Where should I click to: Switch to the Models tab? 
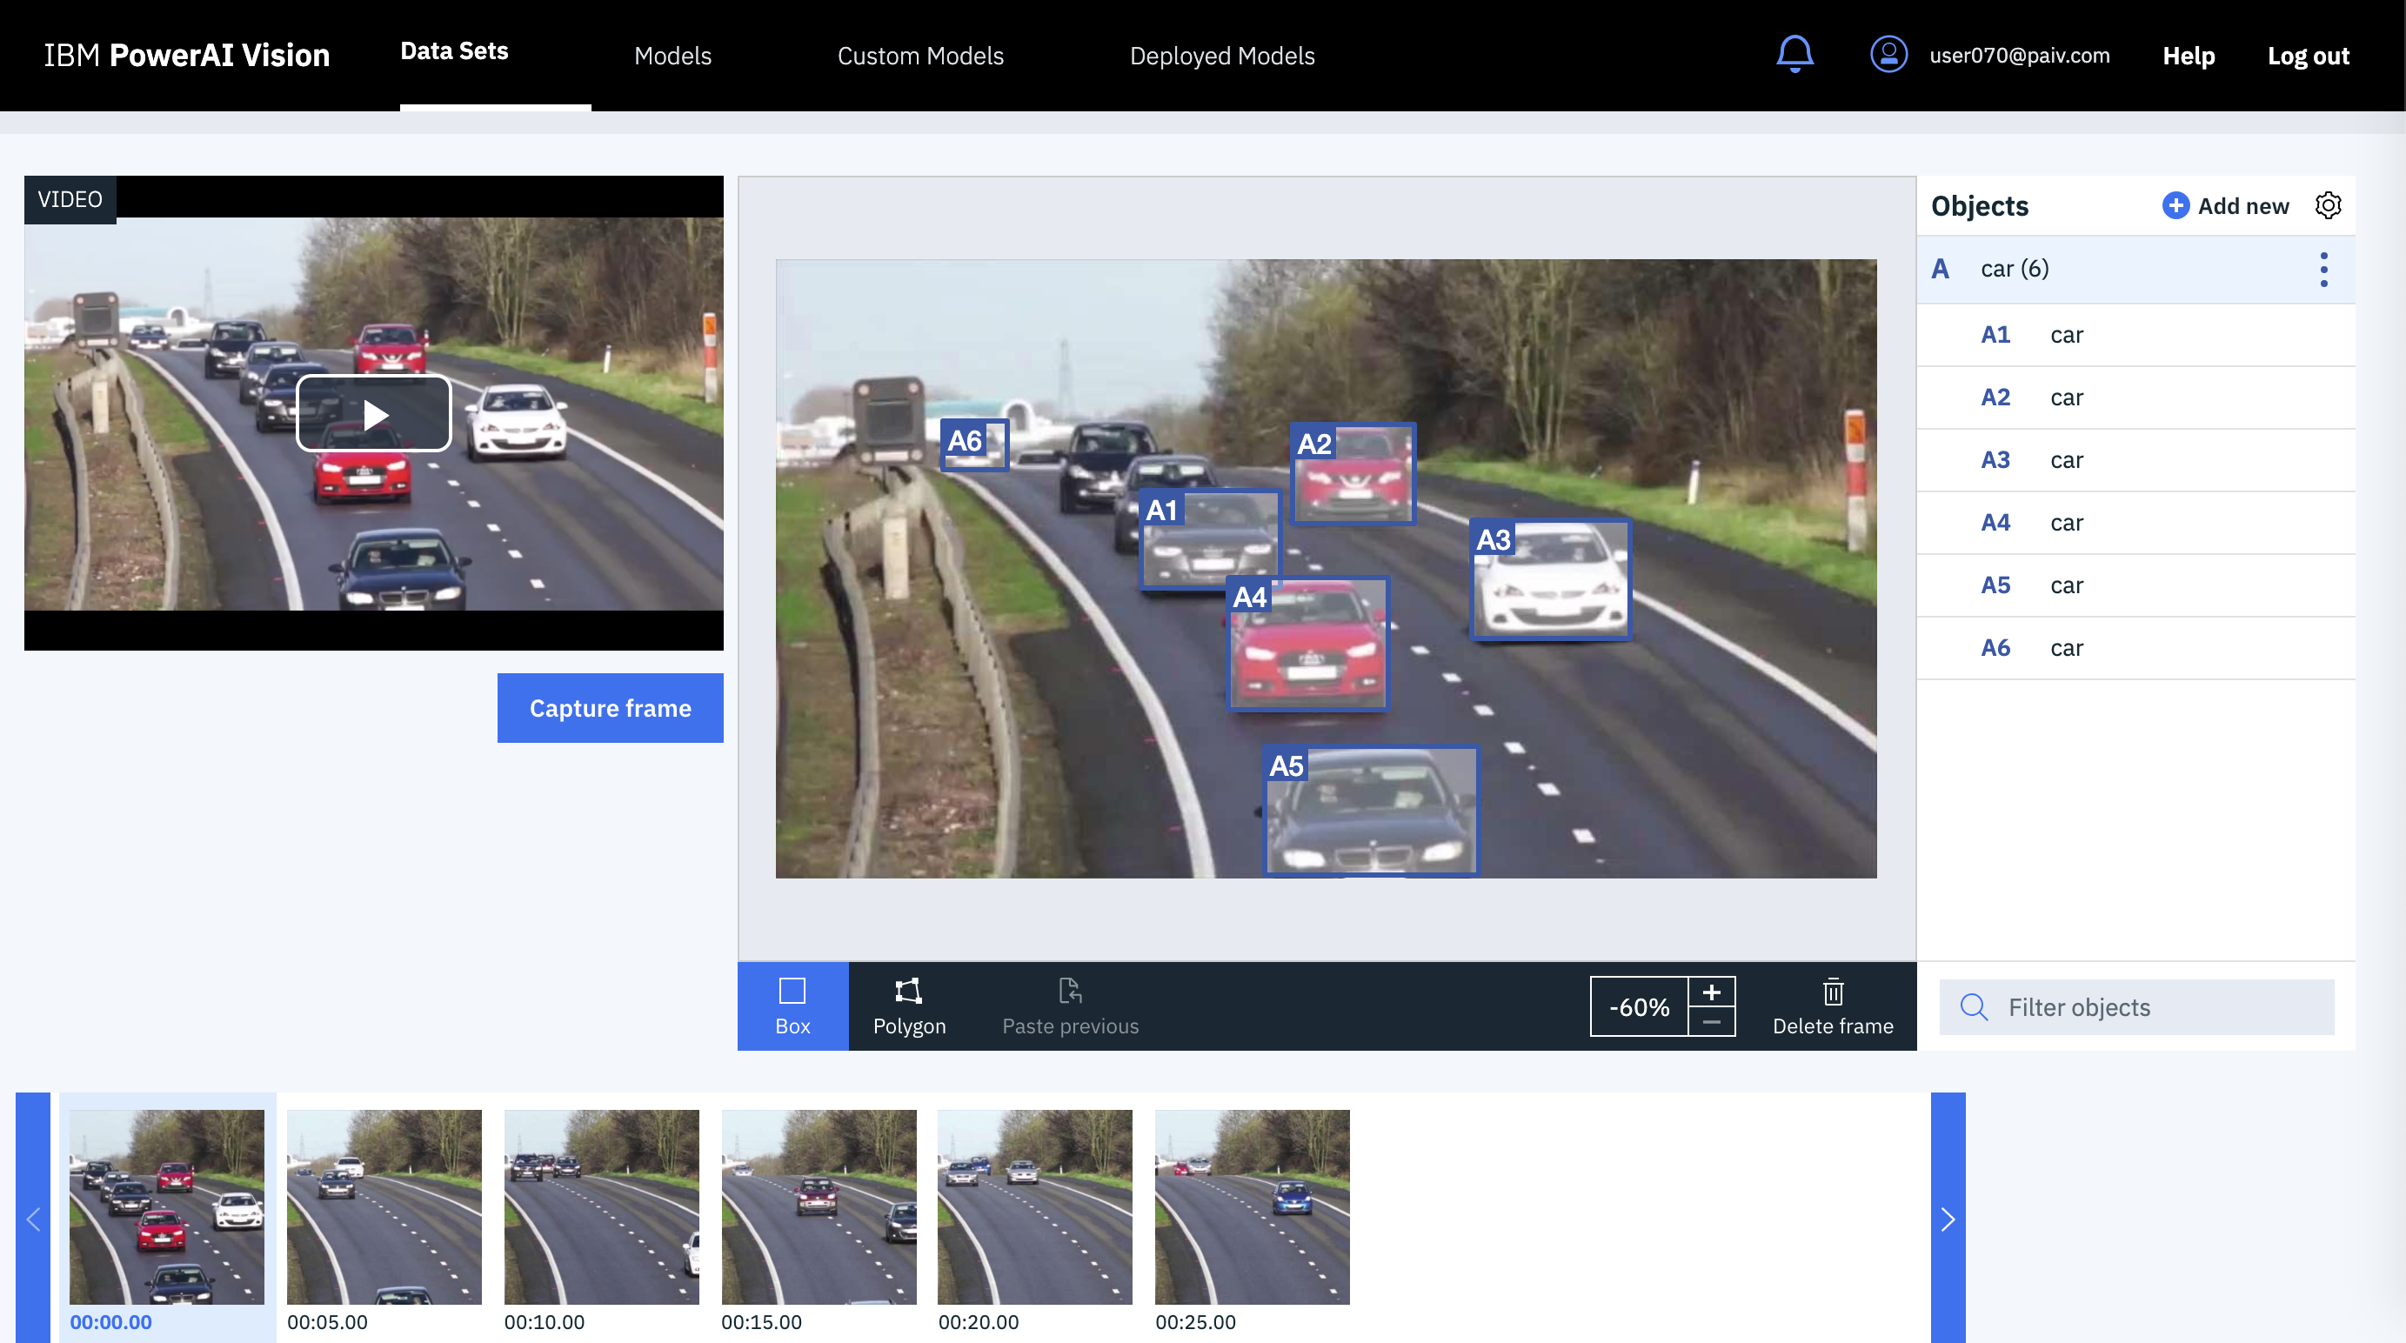coord(672,56)
